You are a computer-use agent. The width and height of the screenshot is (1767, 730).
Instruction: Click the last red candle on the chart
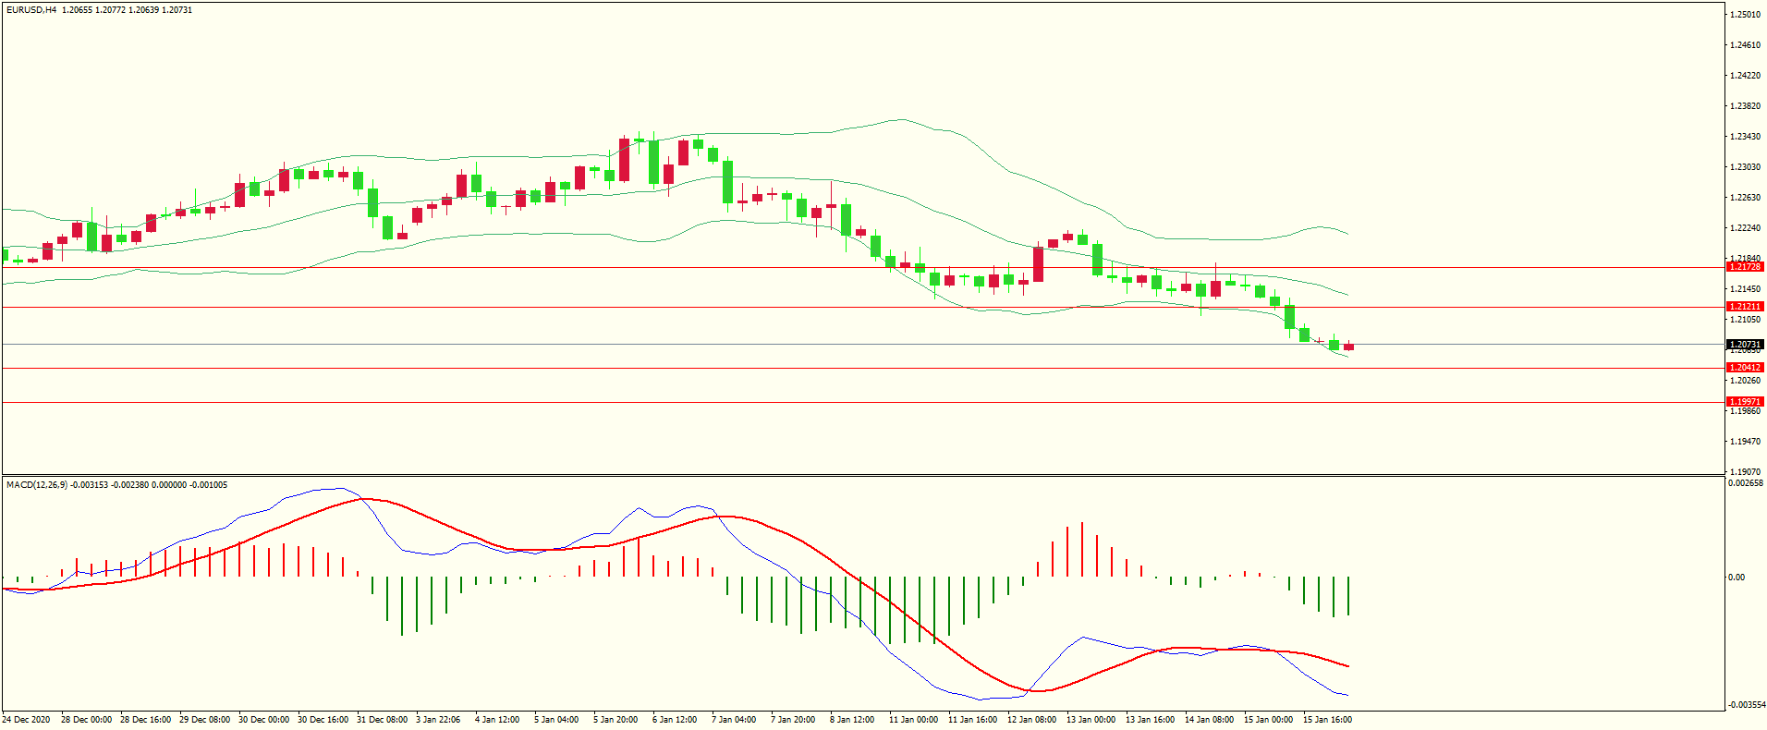point(1349,347)
